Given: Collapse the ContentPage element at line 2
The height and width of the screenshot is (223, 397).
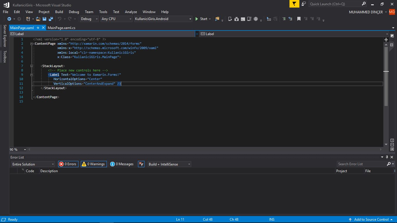Looking at the screenshot, I should click(x=31, y=44).
